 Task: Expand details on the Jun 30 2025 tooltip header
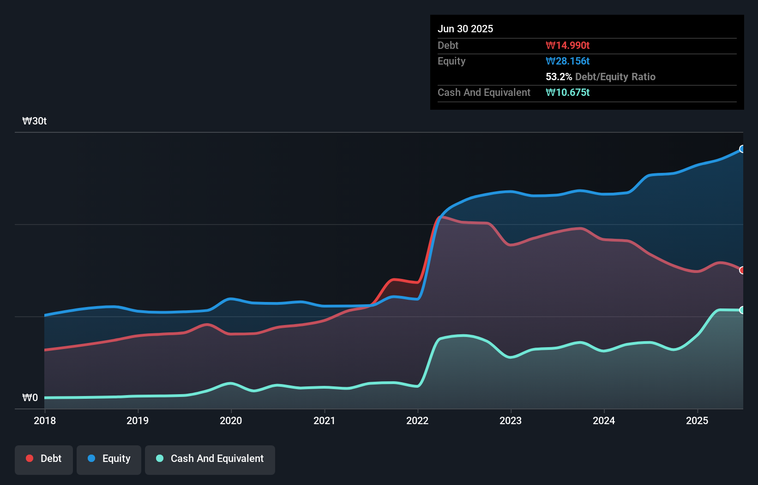465,29
